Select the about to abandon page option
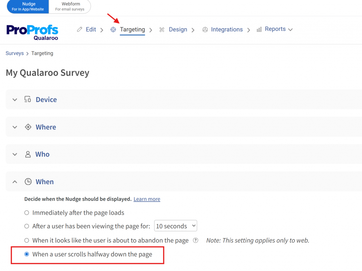Viewport: 362px width, 271px height. pos(27,241)
